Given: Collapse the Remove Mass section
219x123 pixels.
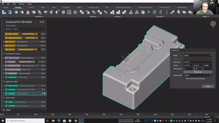Looking at the screenshot, I should pyautogui.click(x=4, y=98).
